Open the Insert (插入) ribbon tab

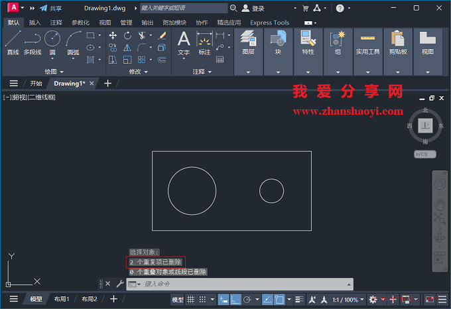[34, 23]
